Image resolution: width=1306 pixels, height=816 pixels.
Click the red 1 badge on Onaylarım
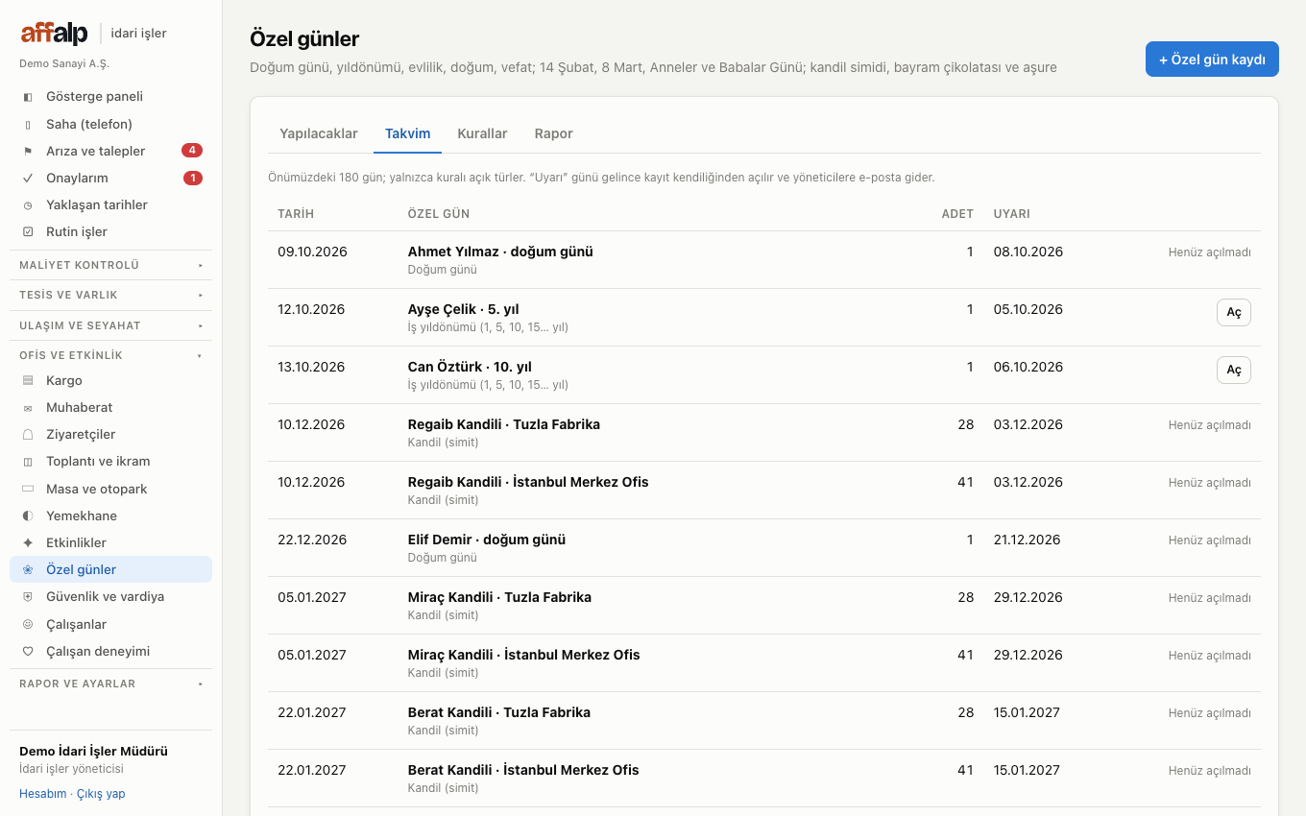click(x=193, y=178)
